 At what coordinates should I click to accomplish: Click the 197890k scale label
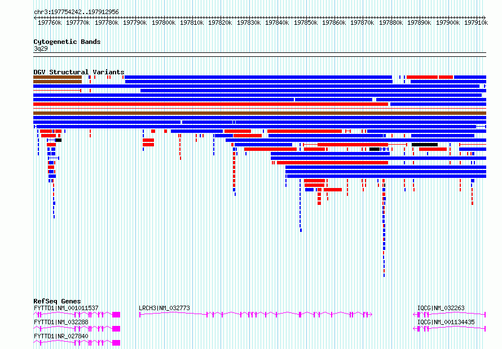pyautogui.click(x=419, y=23)
